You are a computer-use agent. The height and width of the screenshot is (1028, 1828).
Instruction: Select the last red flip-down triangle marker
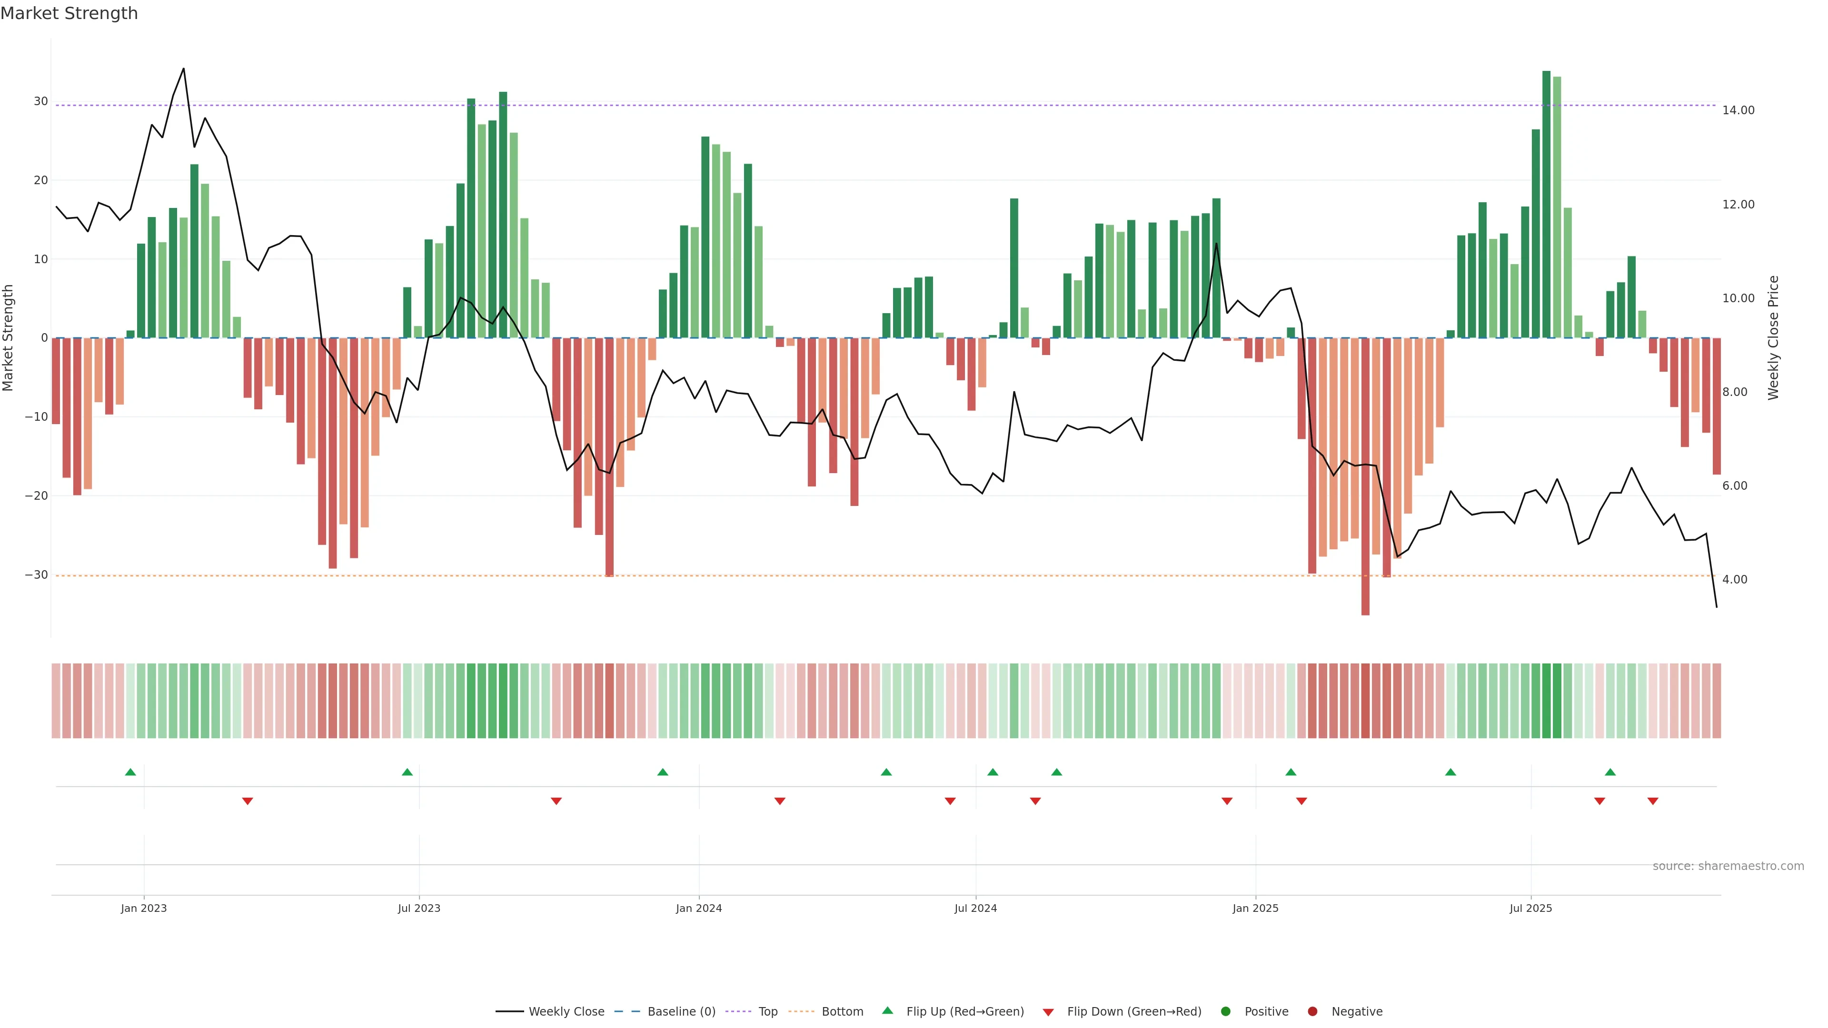(1653, 801)
